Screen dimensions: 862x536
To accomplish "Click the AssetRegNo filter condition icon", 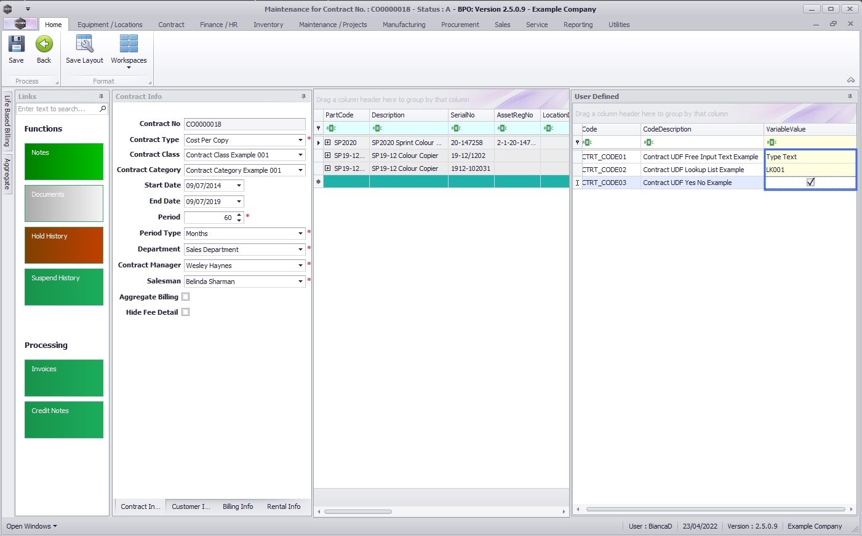I will pyautogui.click(x=502, y=128).
